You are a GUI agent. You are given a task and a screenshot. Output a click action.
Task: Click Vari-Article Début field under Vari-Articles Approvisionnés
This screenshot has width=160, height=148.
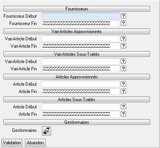80,39
